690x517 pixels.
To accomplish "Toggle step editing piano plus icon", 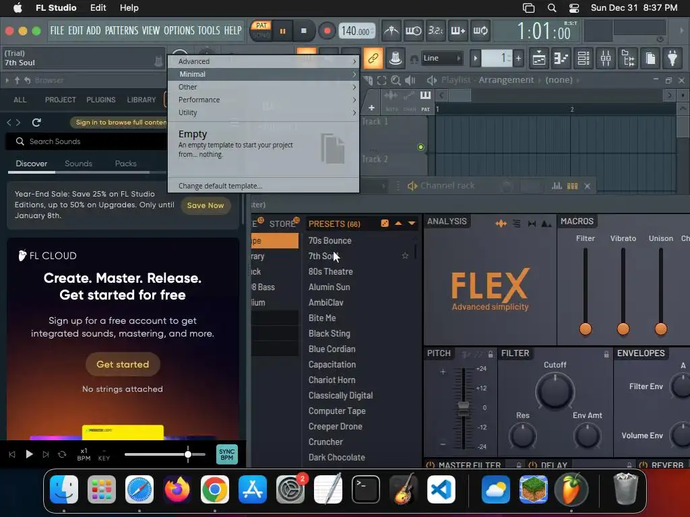I will click(x=458, y=31).
